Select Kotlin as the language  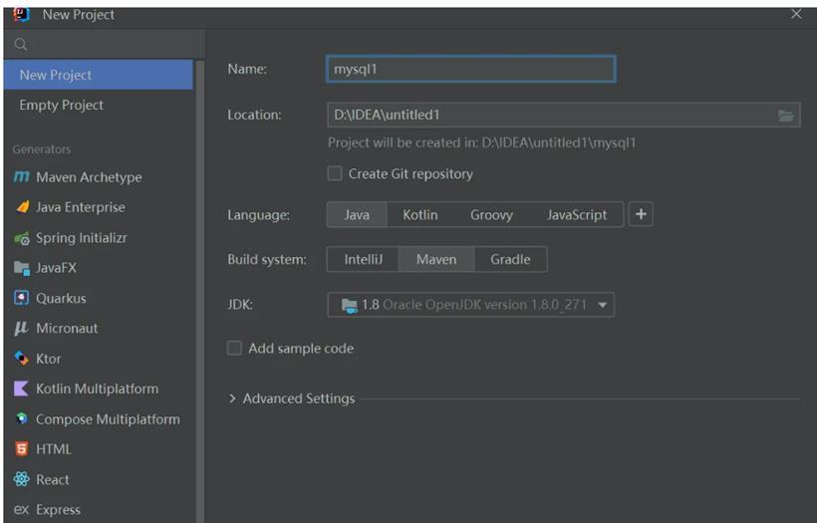[x=420, y=214]
